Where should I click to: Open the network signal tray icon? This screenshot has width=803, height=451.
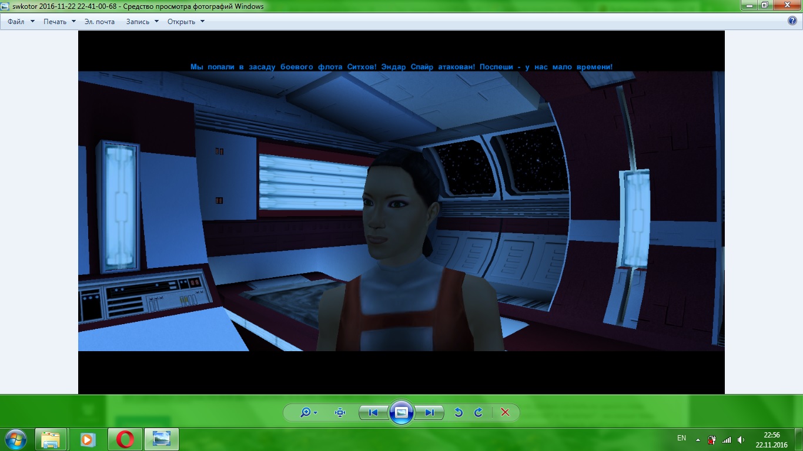727,439
